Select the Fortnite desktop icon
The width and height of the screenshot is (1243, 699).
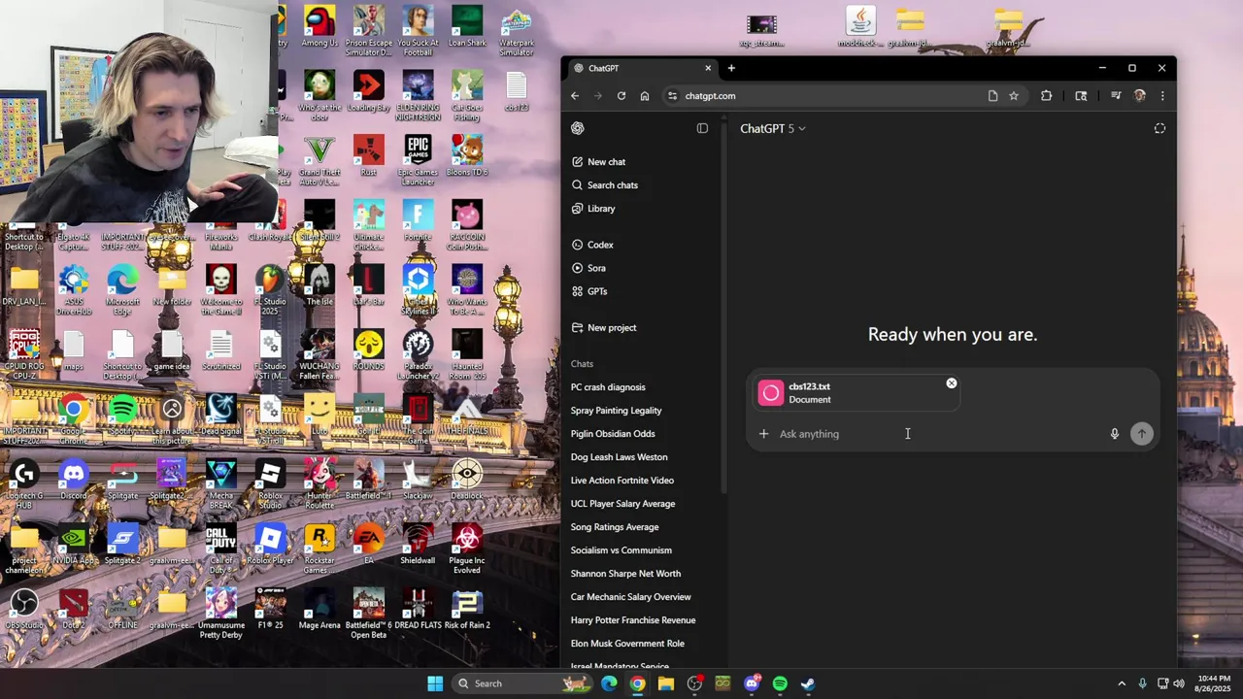tap(418, 220)
